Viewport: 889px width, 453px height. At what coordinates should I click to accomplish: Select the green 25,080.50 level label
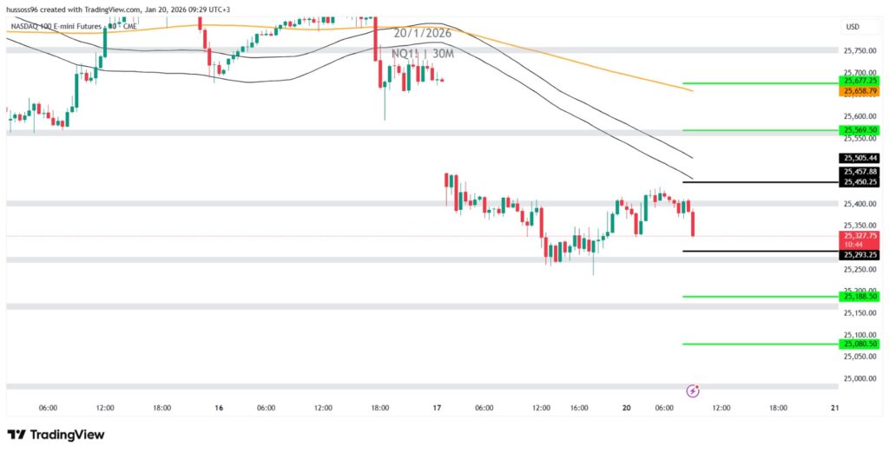coord(859,344)
